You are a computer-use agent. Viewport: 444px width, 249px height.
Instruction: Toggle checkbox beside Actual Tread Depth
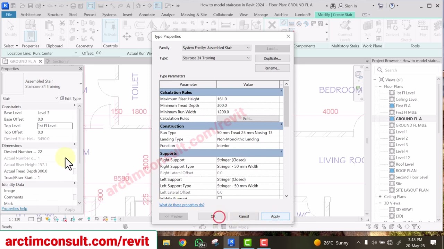[x=75, y=171]
